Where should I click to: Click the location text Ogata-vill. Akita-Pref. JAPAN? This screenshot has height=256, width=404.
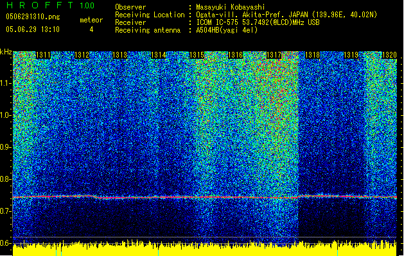(252, 15)
